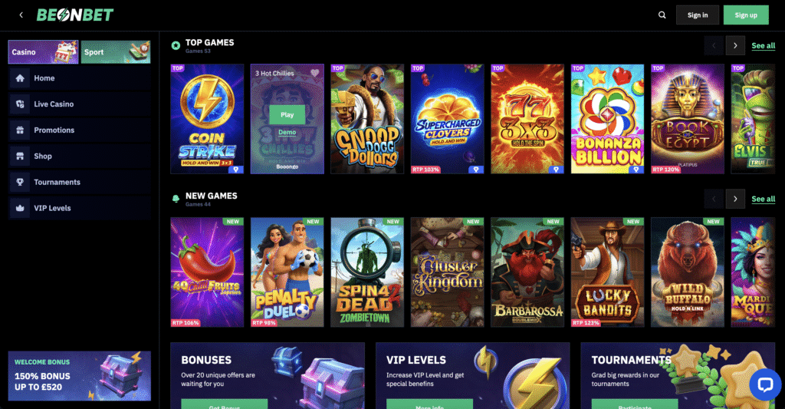Click the Tournaments trophy icon
The width and height of the screenshot is (785, 409).
point(20,183)
